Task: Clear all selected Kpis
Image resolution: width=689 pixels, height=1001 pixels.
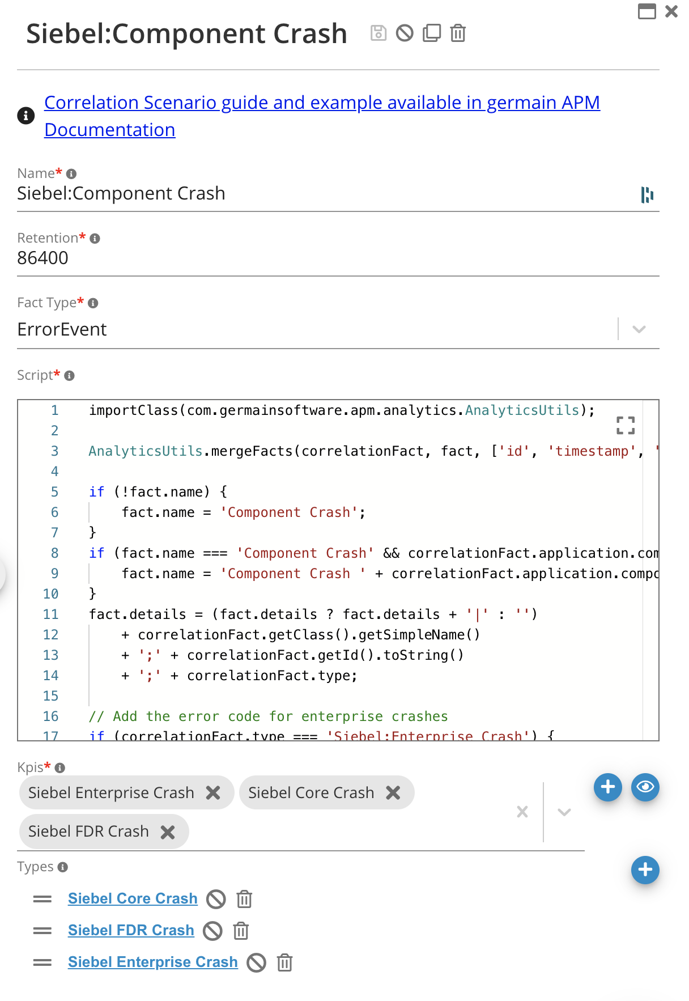Action: (522, 812)
